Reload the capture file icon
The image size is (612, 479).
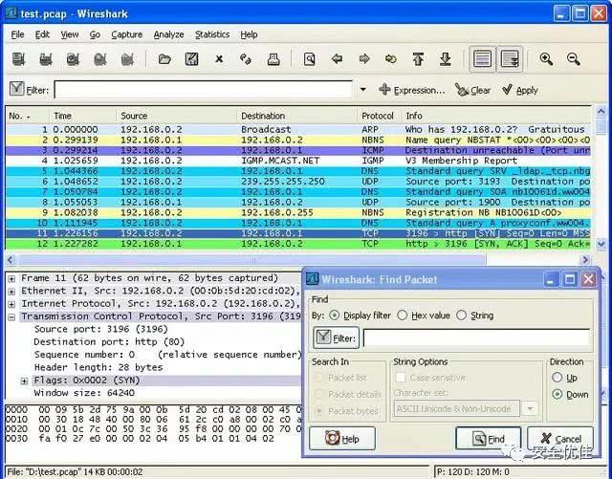point(246,59)
